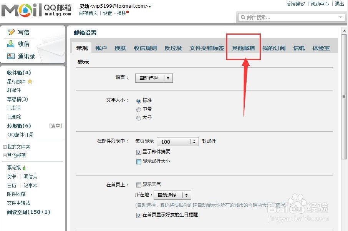
Task: Click the QQ Mail logo
Action: point(21,10)
